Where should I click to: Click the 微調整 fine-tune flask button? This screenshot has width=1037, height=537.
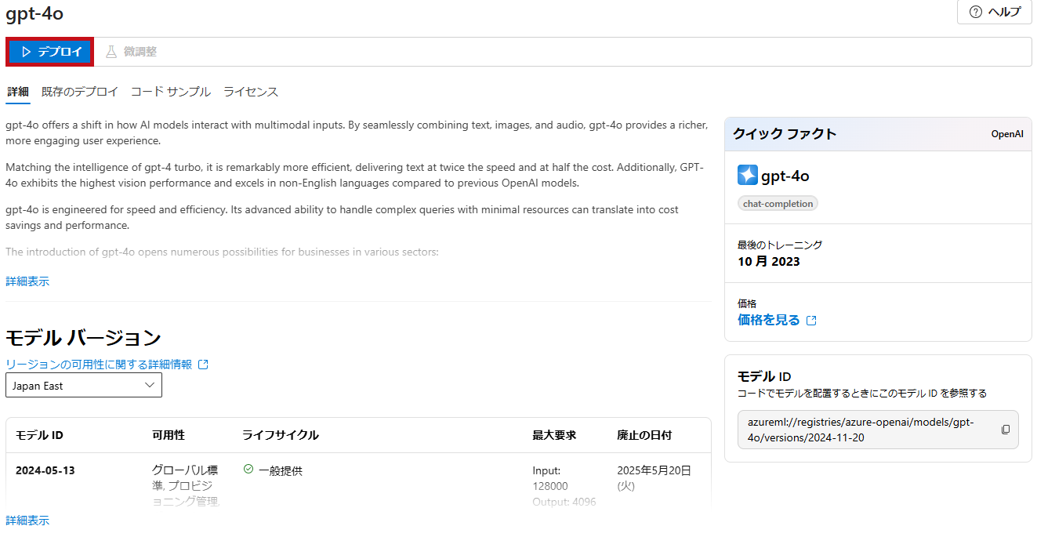(x=131, y=52)
